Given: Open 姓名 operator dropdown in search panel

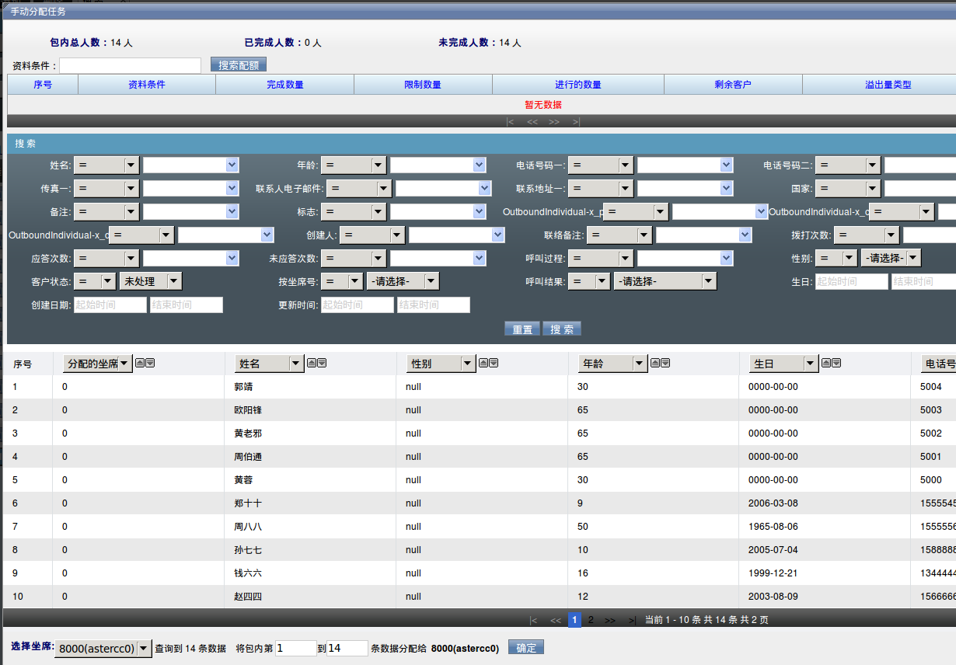Looking at the screenshot, I should (x=106, y=165).
